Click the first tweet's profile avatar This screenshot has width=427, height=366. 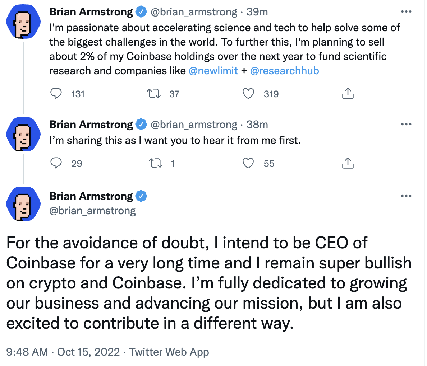(23, 22)
